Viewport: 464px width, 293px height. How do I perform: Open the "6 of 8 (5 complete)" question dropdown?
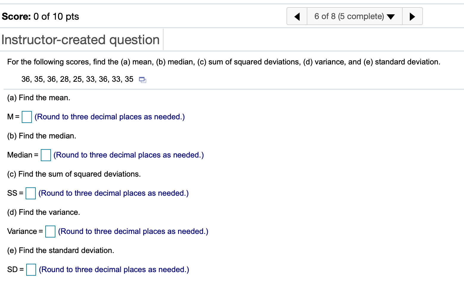[354, 16]
